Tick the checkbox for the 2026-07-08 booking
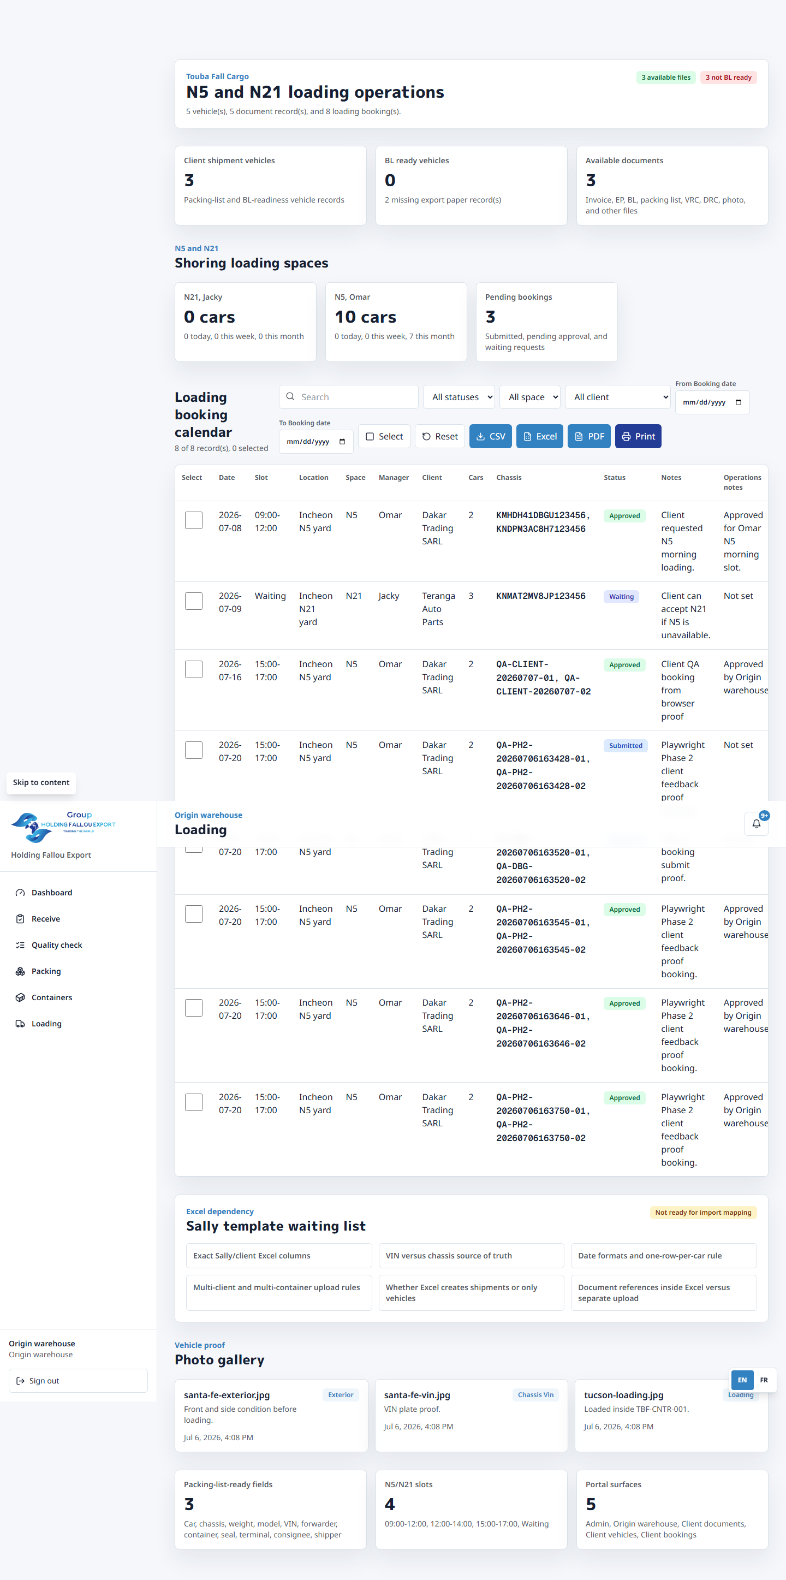Image resolution: width=786 pixels, height=1580 pixels. 194,520
